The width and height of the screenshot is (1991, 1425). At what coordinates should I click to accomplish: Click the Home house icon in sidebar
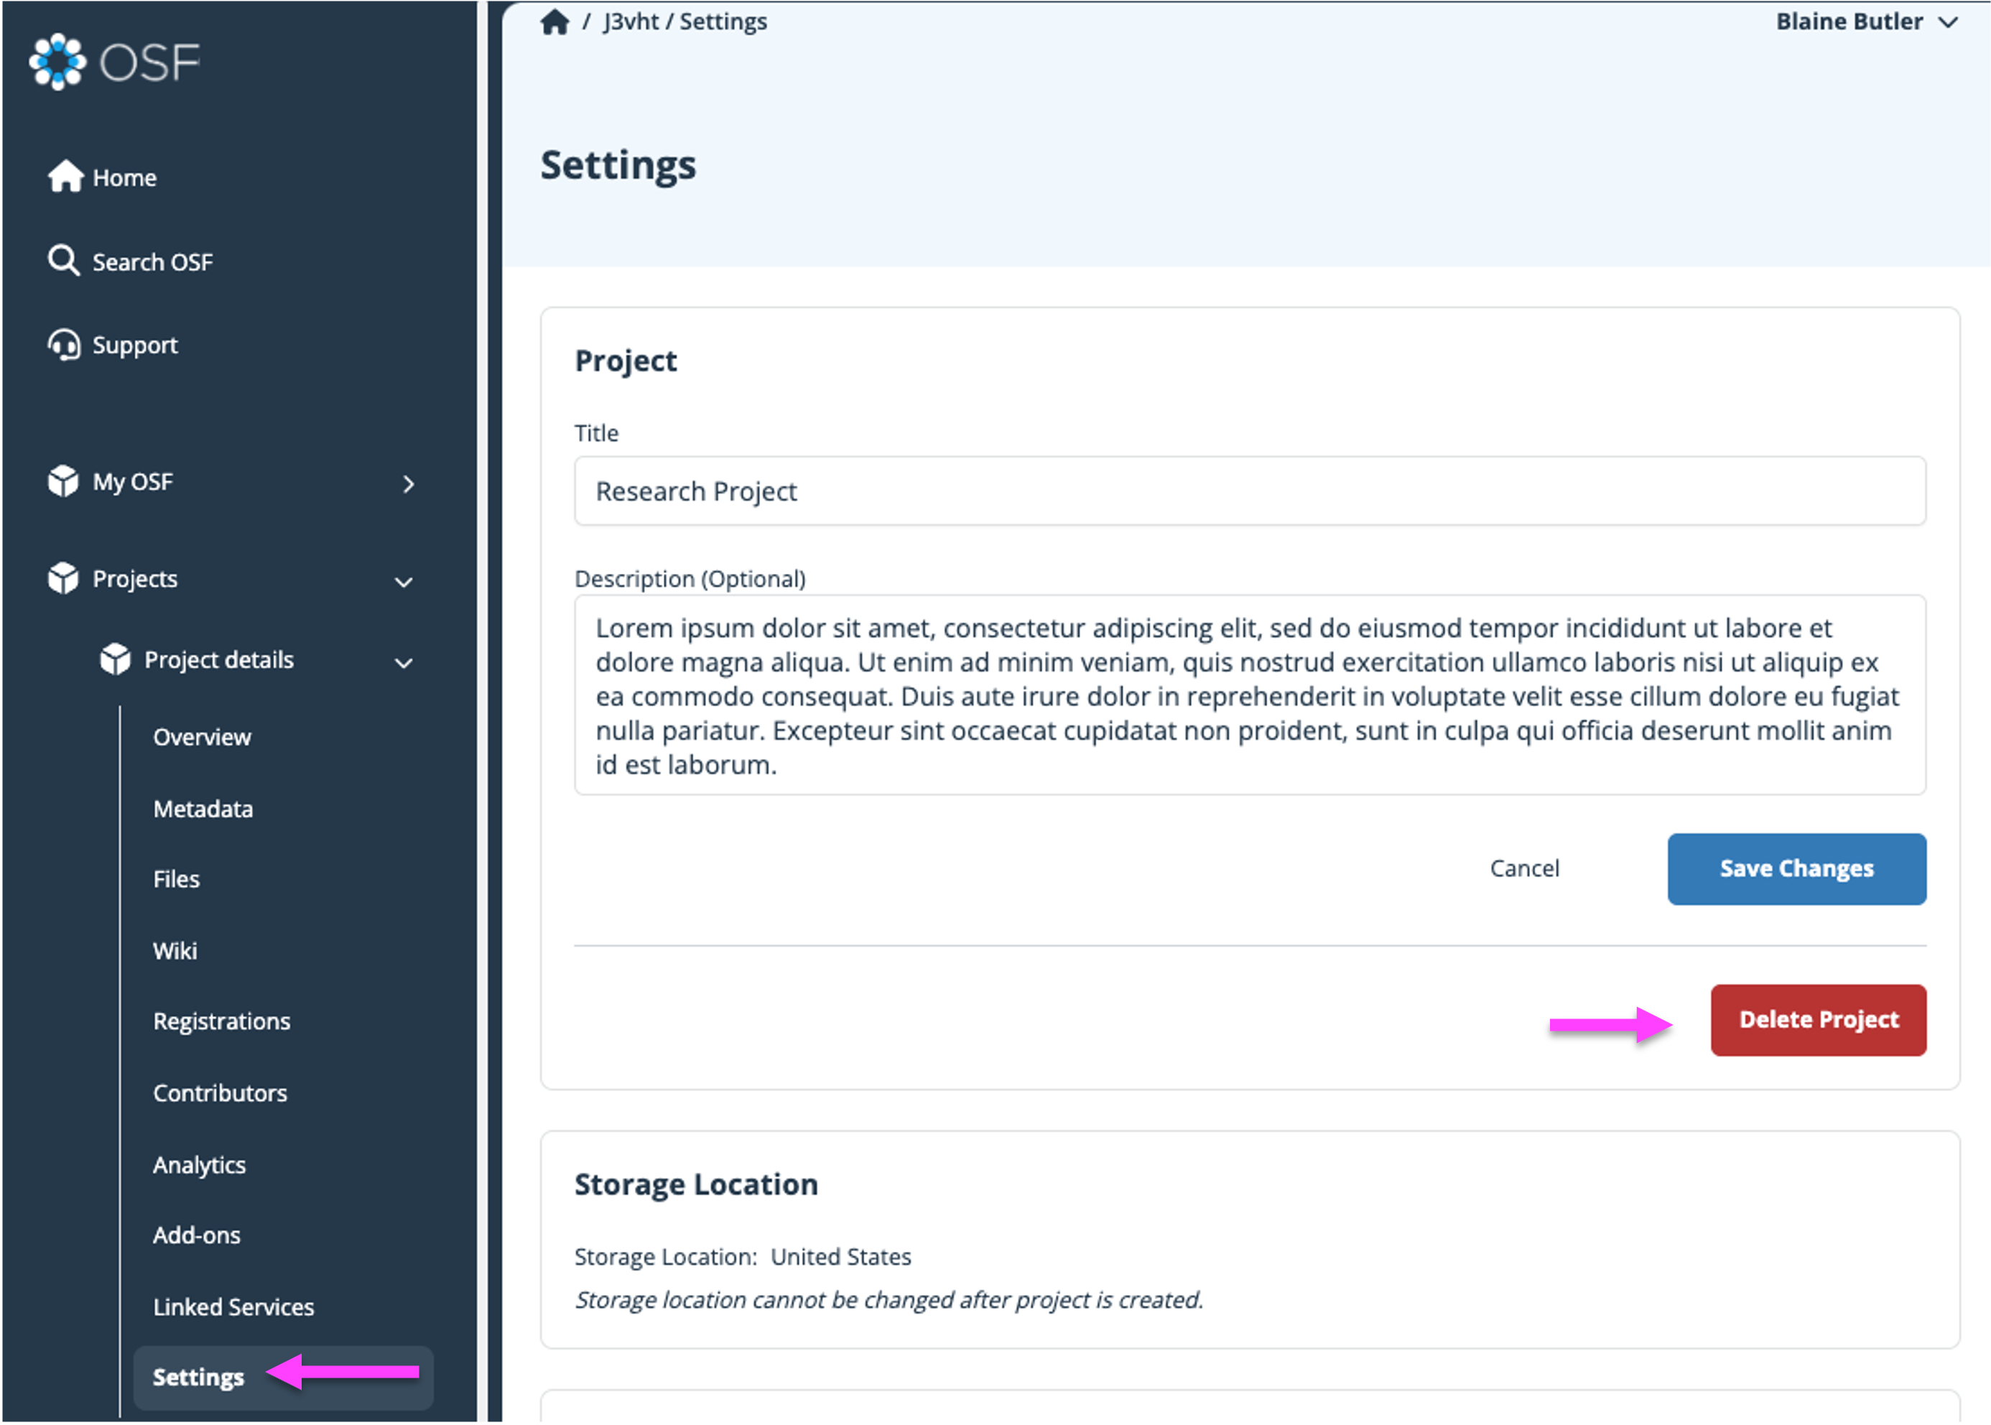point(65,177)
